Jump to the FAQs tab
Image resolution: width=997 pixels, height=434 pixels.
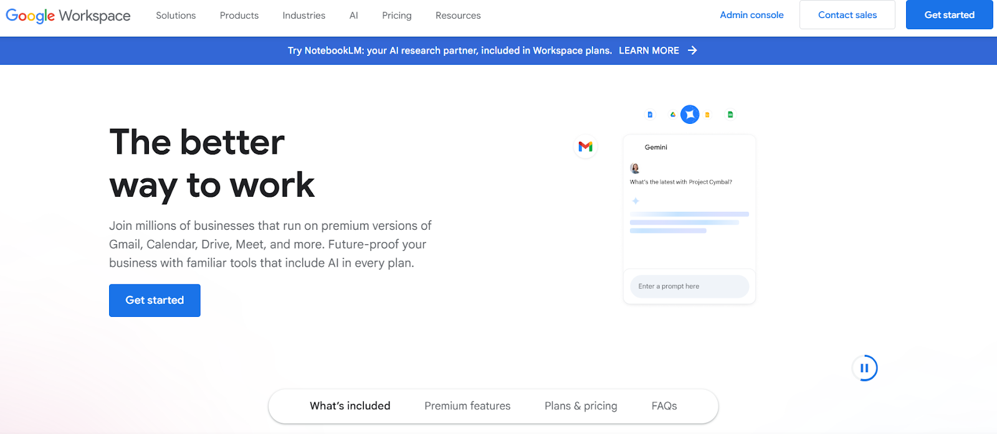664,406
